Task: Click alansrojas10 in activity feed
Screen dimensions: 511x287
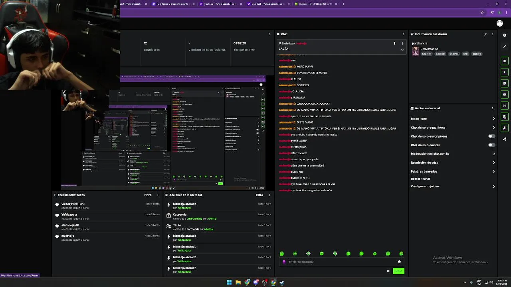Action: (70, 225)
